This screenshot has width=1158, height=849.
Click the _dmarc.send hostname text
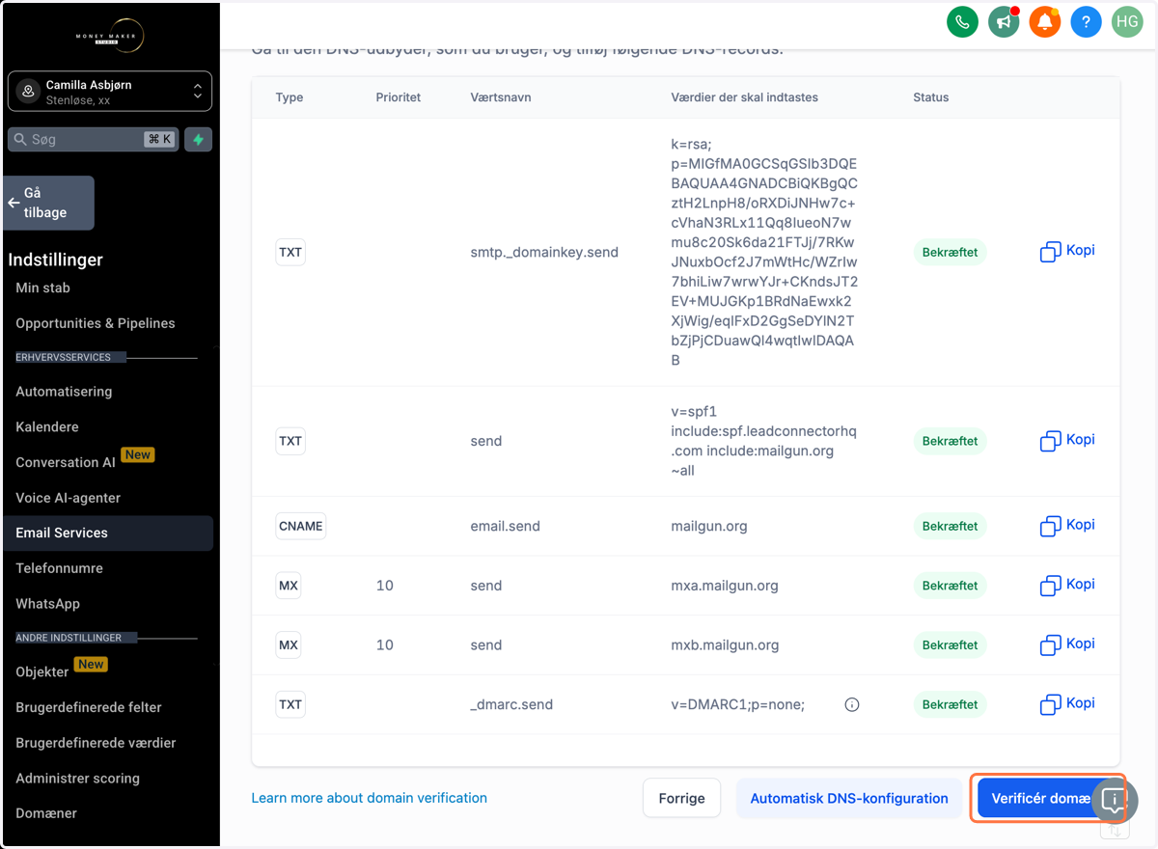tap(511, 704)
